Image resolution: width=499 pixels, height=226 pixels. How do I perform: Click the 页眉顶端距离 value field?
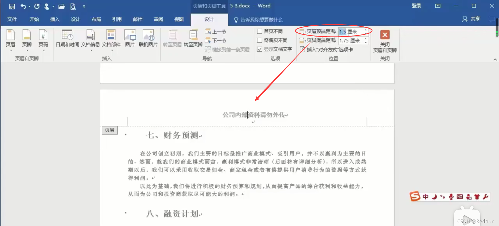[351, 32]
